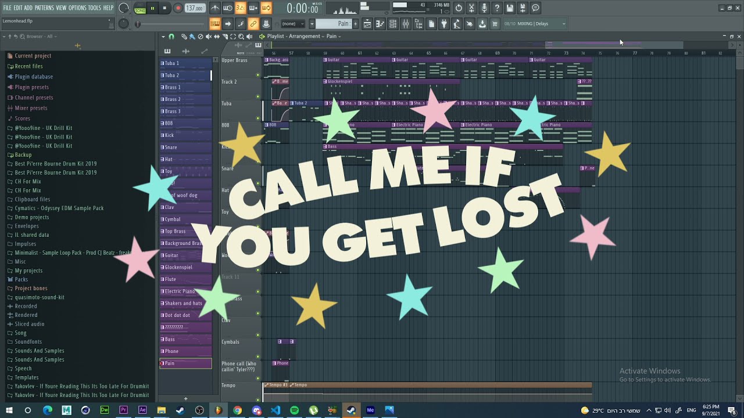Viewport: 744px width, 418px height.
Task: Open the playlist snap magnet dropdown
Action: 171,37
